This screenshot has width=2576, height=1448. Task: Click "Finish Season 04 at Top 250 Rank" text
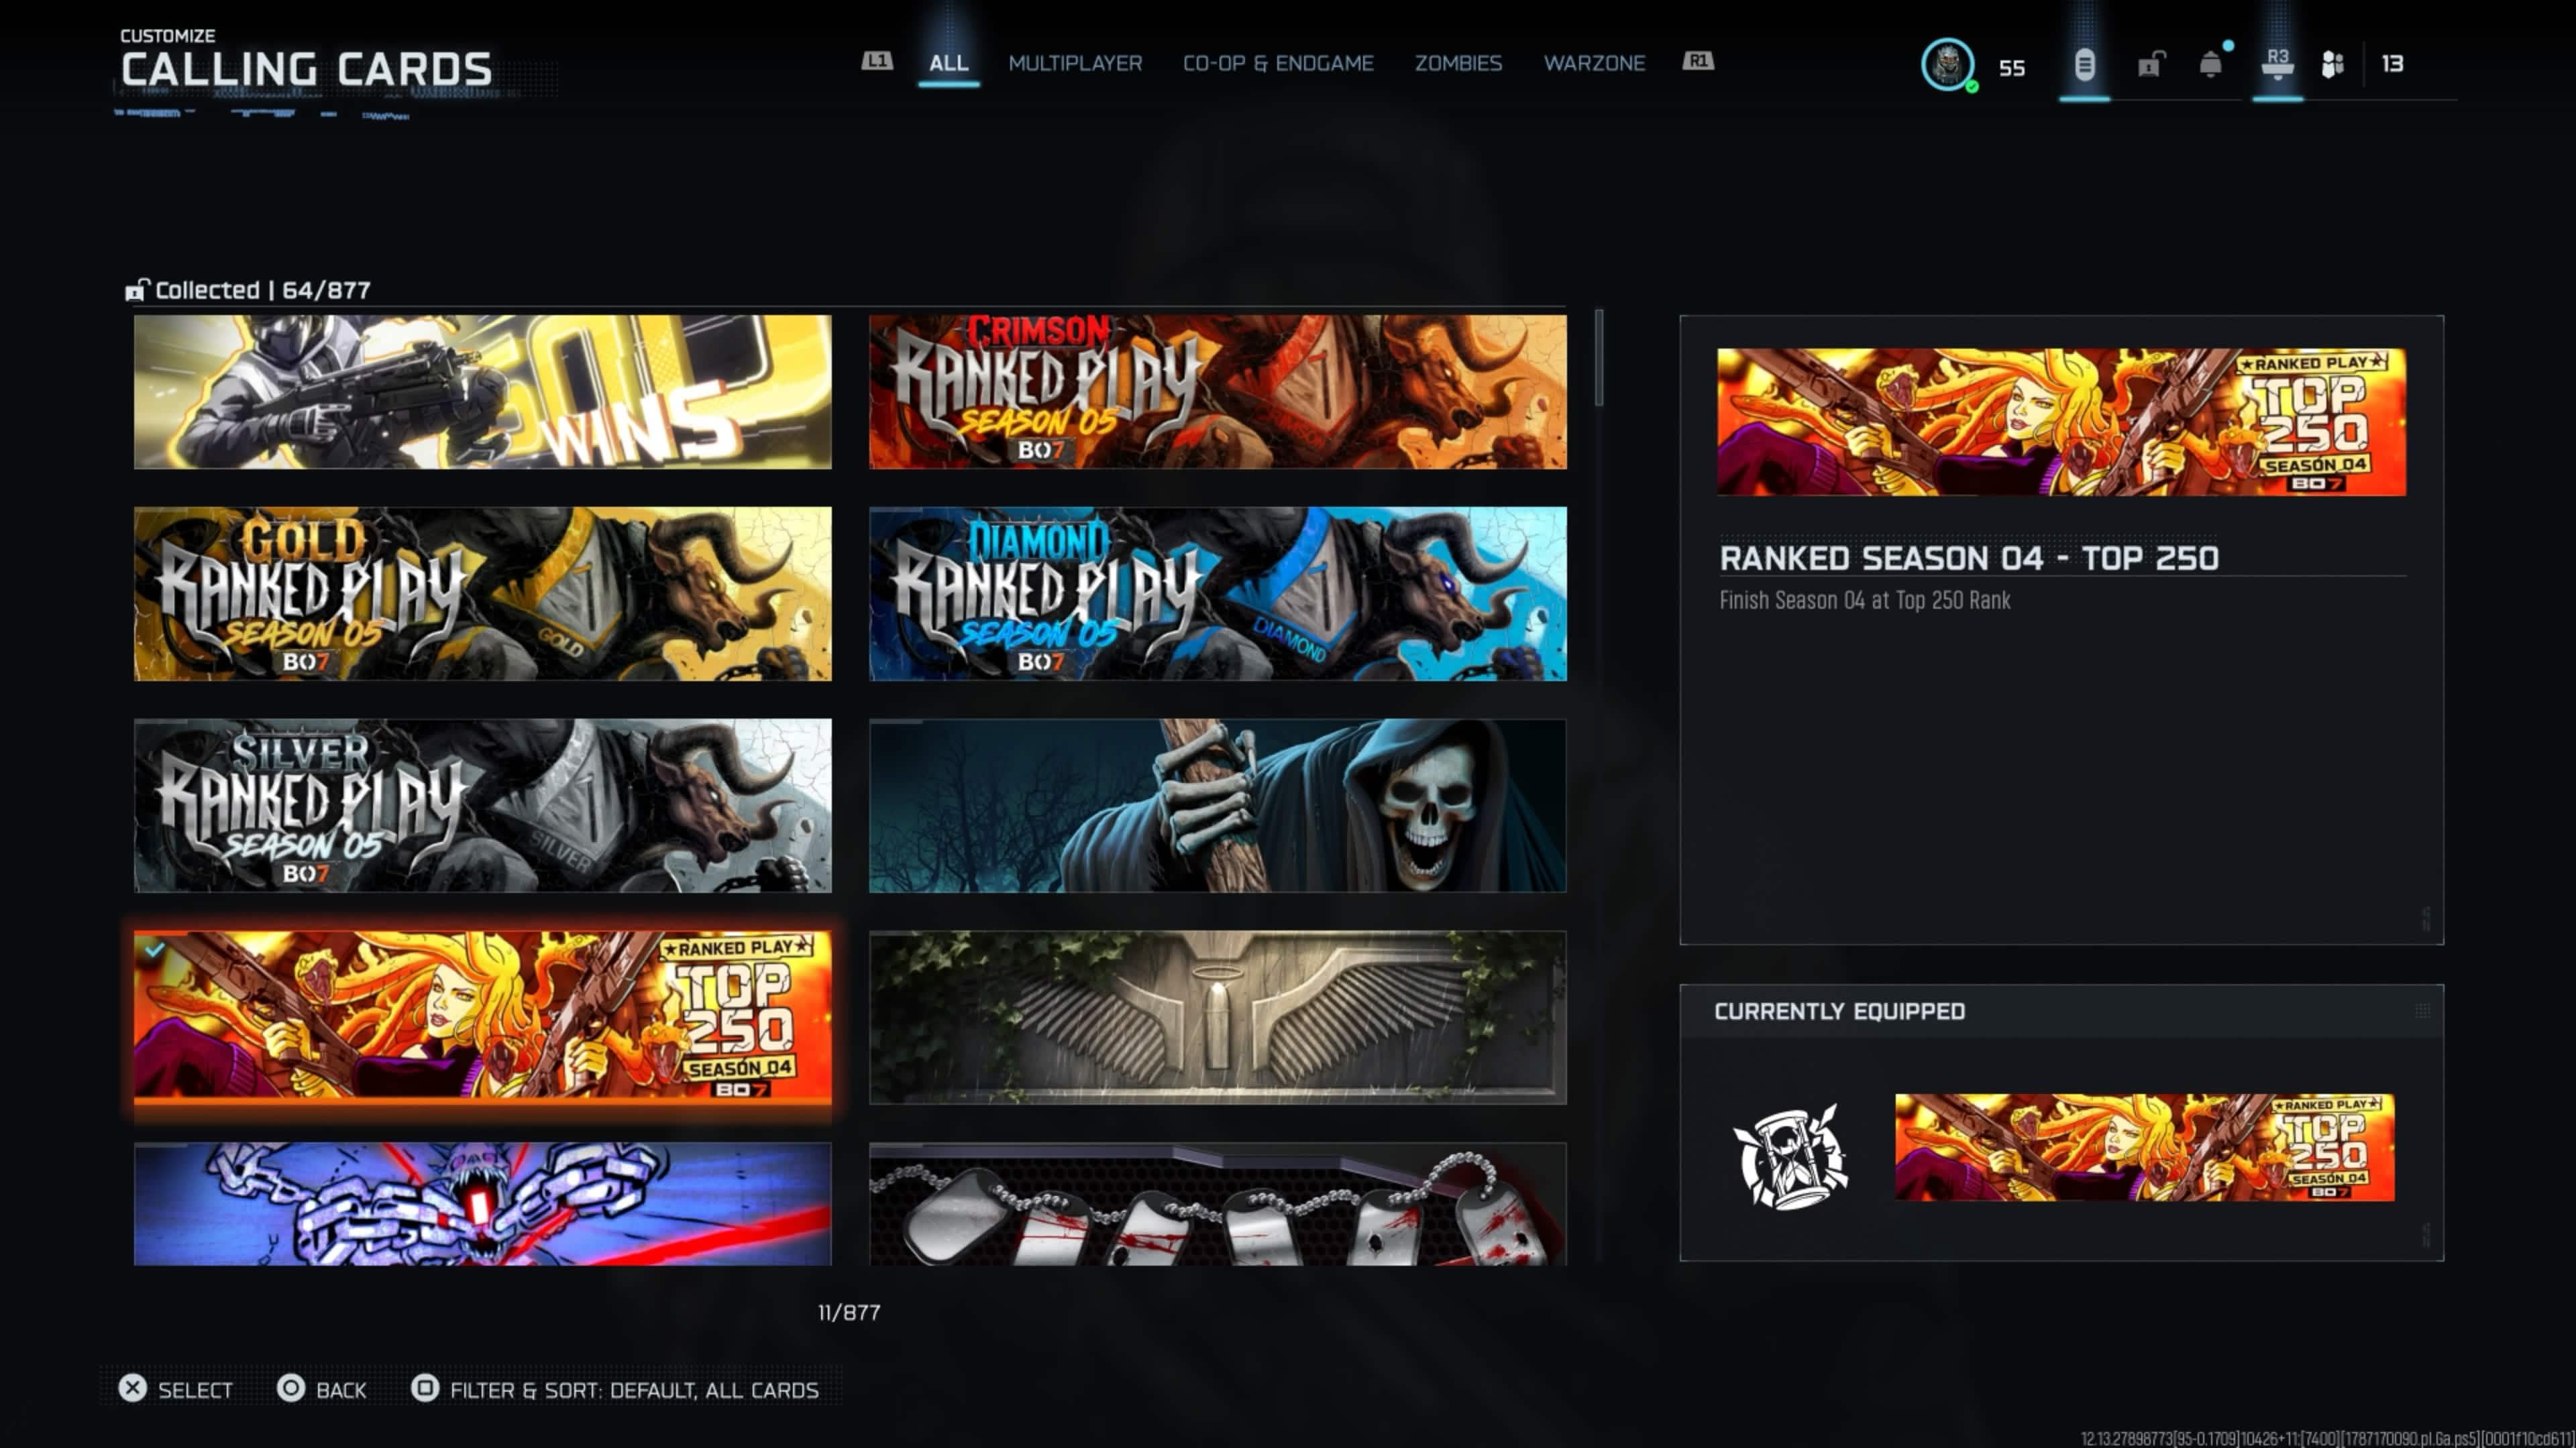[x=1865, y=599]
